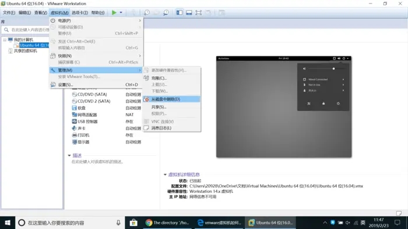Click the library search input field
This screenshot has height=229, width=408.
click(x=26, y=30)
